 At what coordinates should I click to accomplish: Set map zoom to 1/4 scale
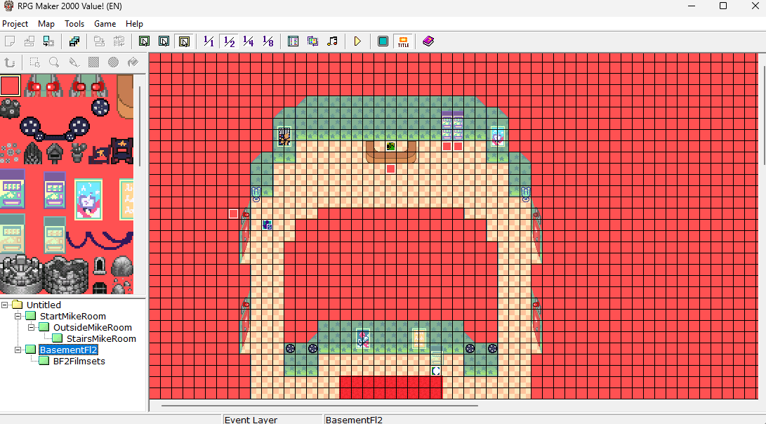249,41
